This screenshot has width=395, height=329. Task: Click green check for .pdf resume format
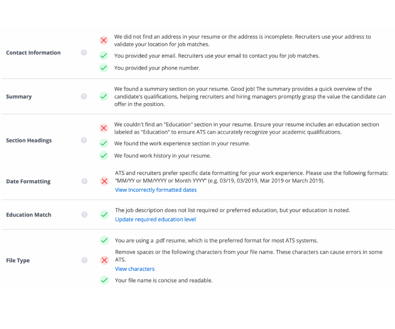[104, 240]
